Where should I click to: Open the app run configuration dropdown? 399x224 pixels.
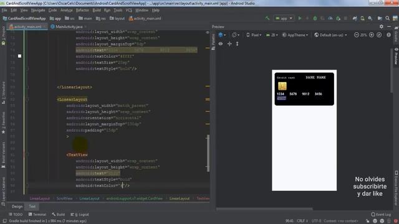[x=284, y=18]
